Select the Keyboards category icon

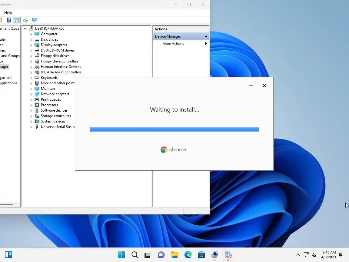[37, 78]
